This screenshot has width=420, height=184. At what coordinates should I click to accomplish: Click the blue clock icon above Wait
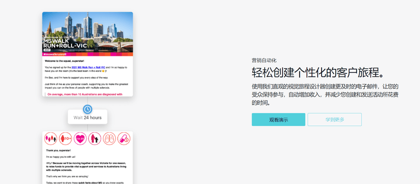click(x=88, y=109)
